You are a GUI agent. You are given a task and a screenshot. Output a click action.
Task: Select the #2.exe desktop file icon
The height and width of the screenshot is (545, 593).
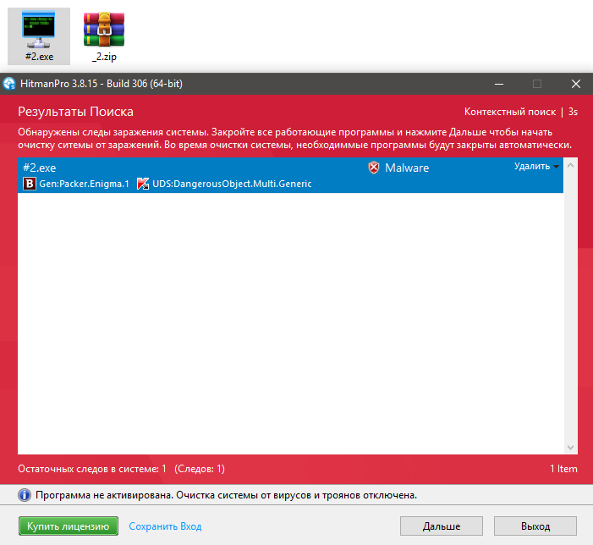click(x=39, y=36)
